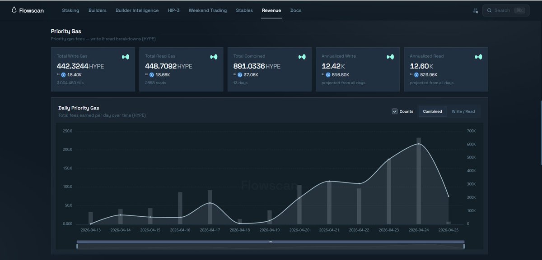
Task: Open the Weekend Trading tab
Action: 208,10
